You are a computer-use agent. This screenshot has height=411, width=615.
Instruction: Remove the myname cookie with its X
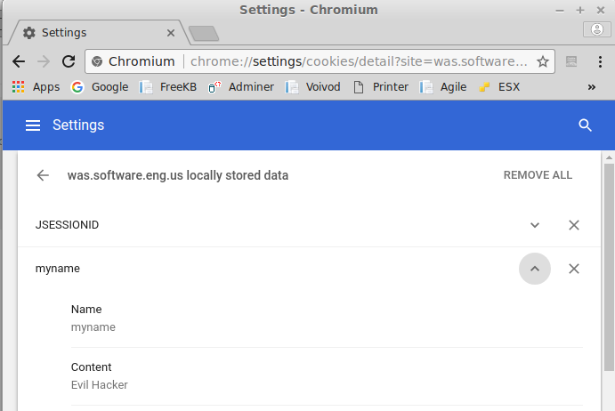click(x=574, y=269)
